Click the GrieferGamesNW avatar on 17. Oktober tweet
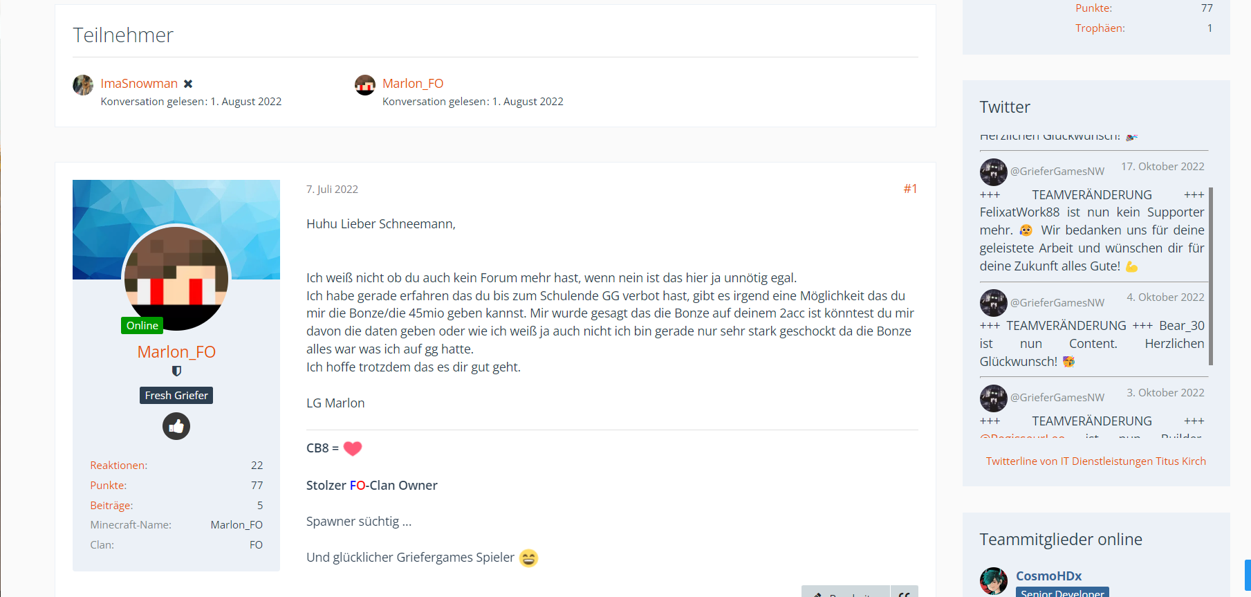 coord(994,172)
